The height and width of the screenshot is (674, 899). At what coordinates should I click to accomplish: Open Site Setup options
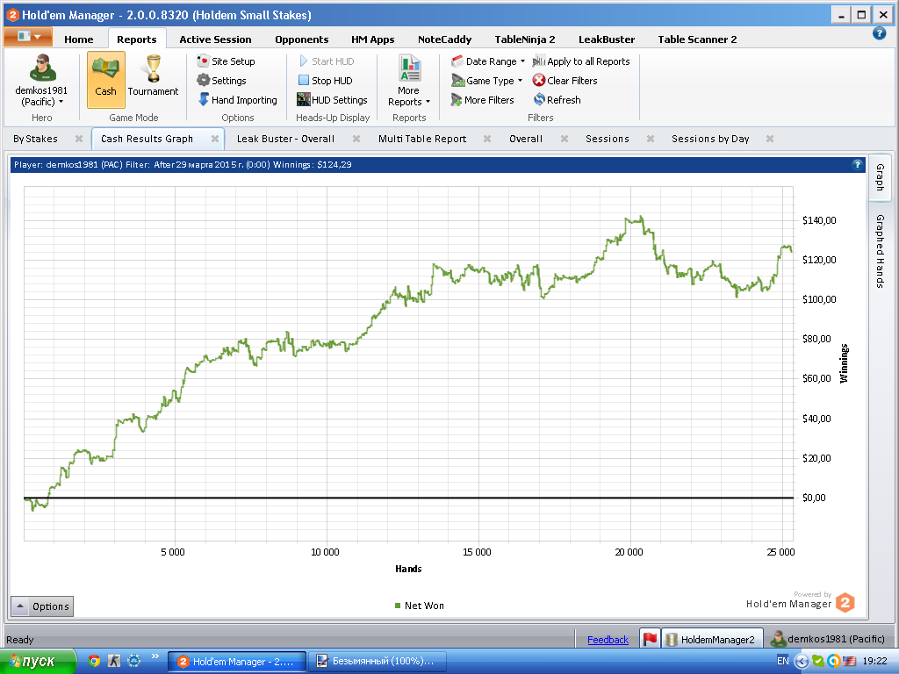(x=226, y=61)
